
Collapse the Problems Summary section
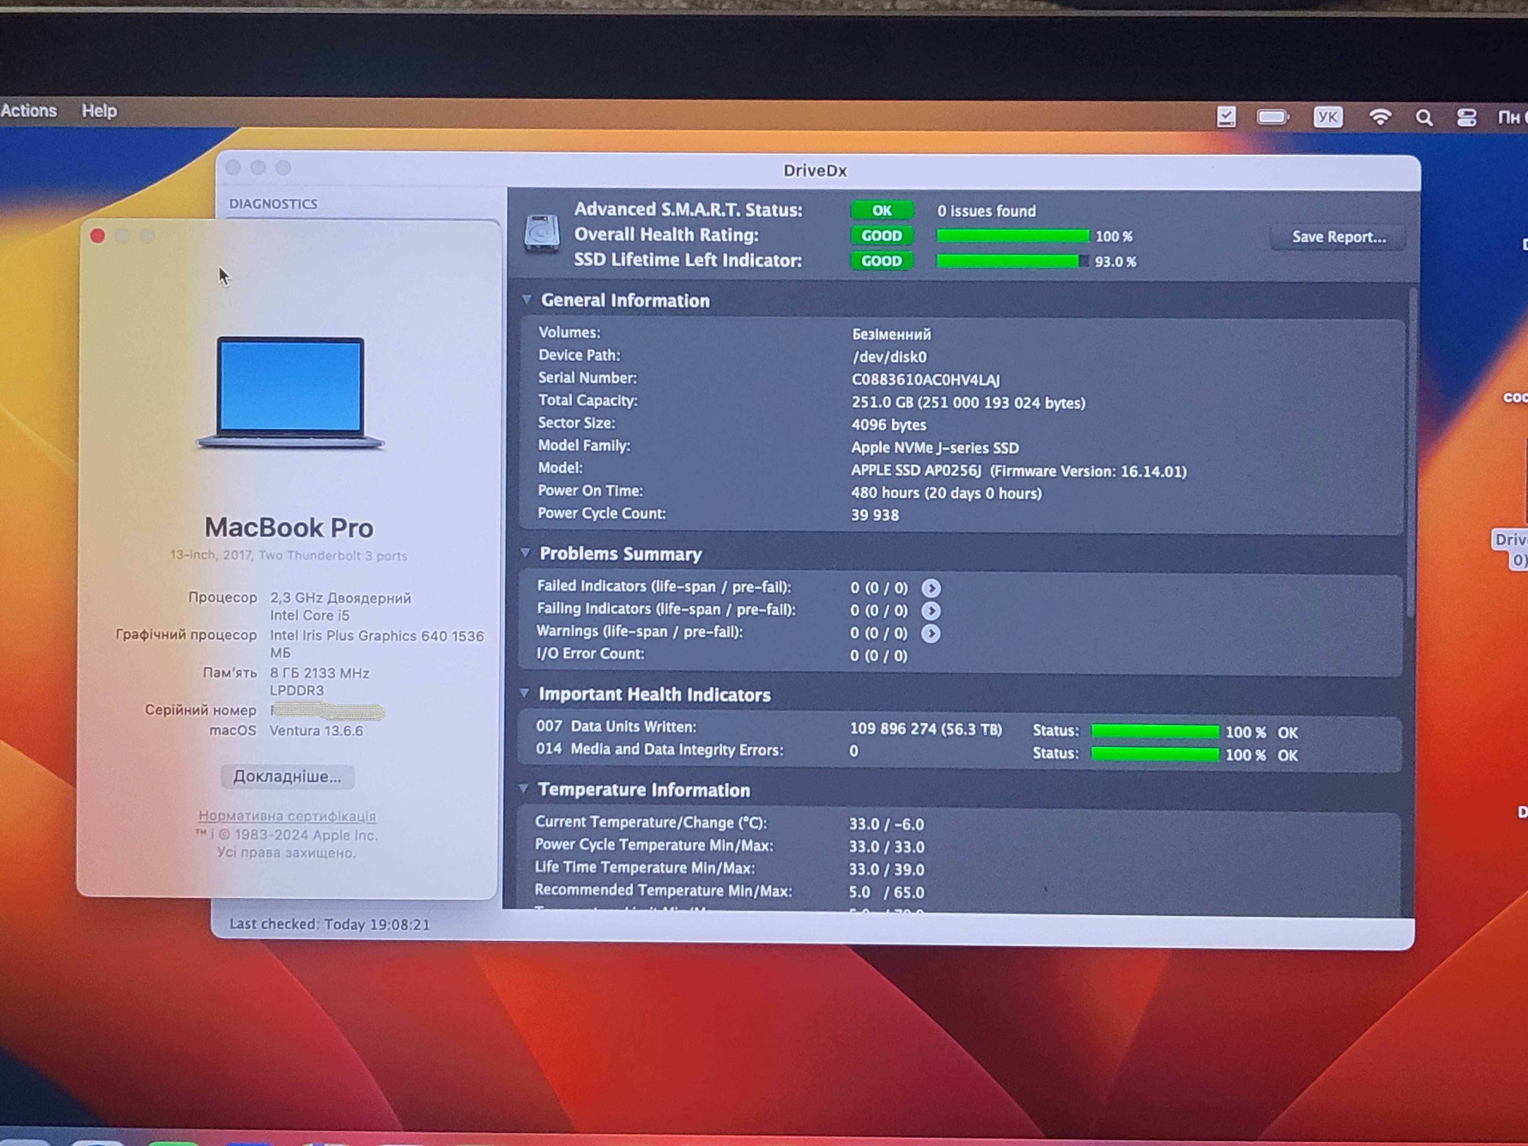click(x=525, y=553)
